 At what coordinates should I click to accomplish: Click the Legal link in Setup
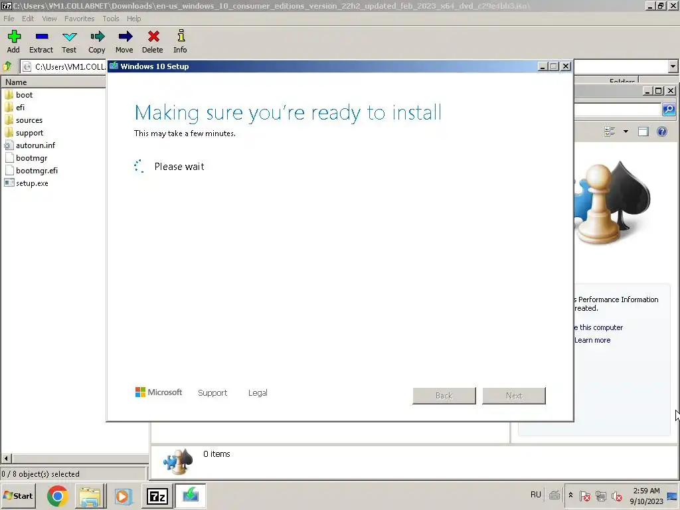click(258, 393)
